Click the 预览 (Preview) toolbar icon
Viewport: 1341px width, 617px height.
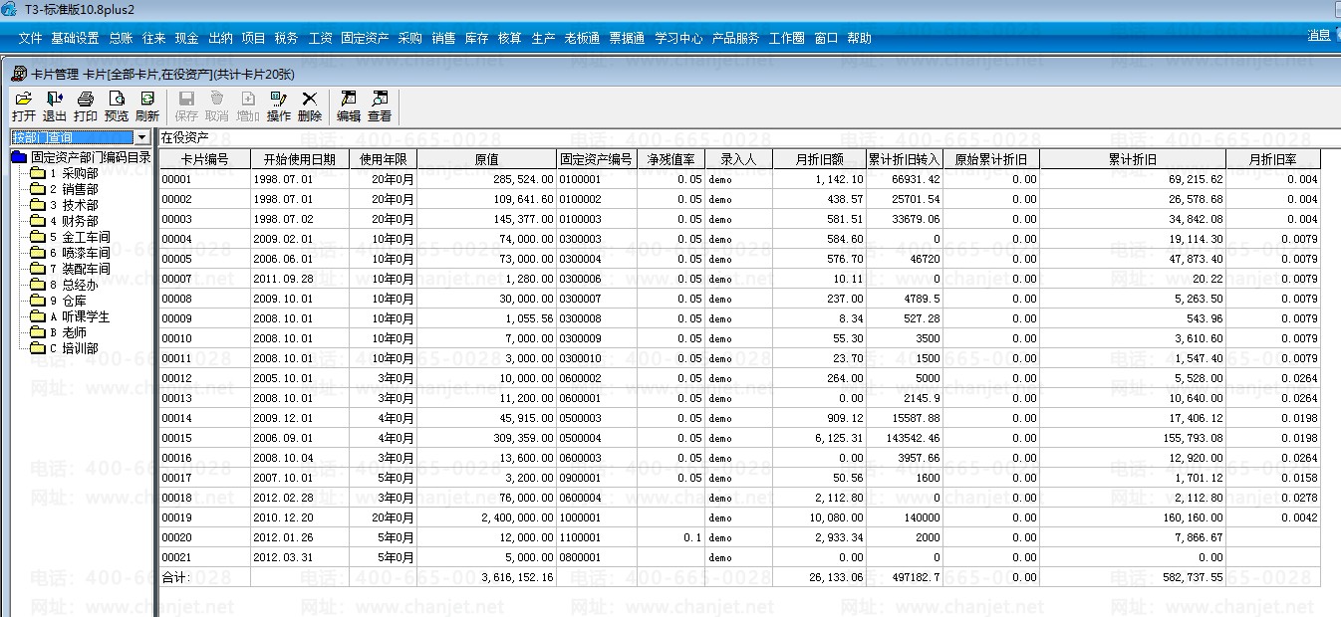pyautogui.click(x=117, y=106)
